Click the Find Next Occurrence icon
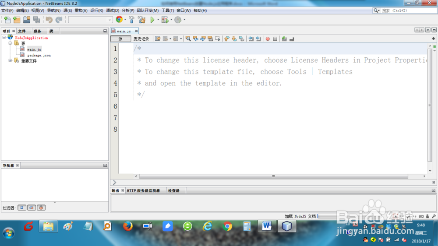The image size is (438, 246). (x=203, y=39)
